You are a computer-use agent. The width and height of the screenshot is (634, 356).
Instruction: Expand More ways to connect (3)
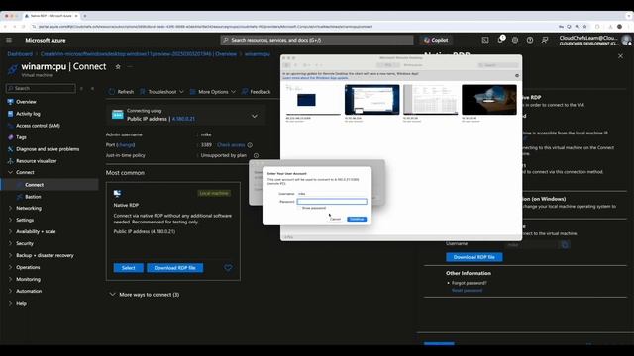[145, 295]
